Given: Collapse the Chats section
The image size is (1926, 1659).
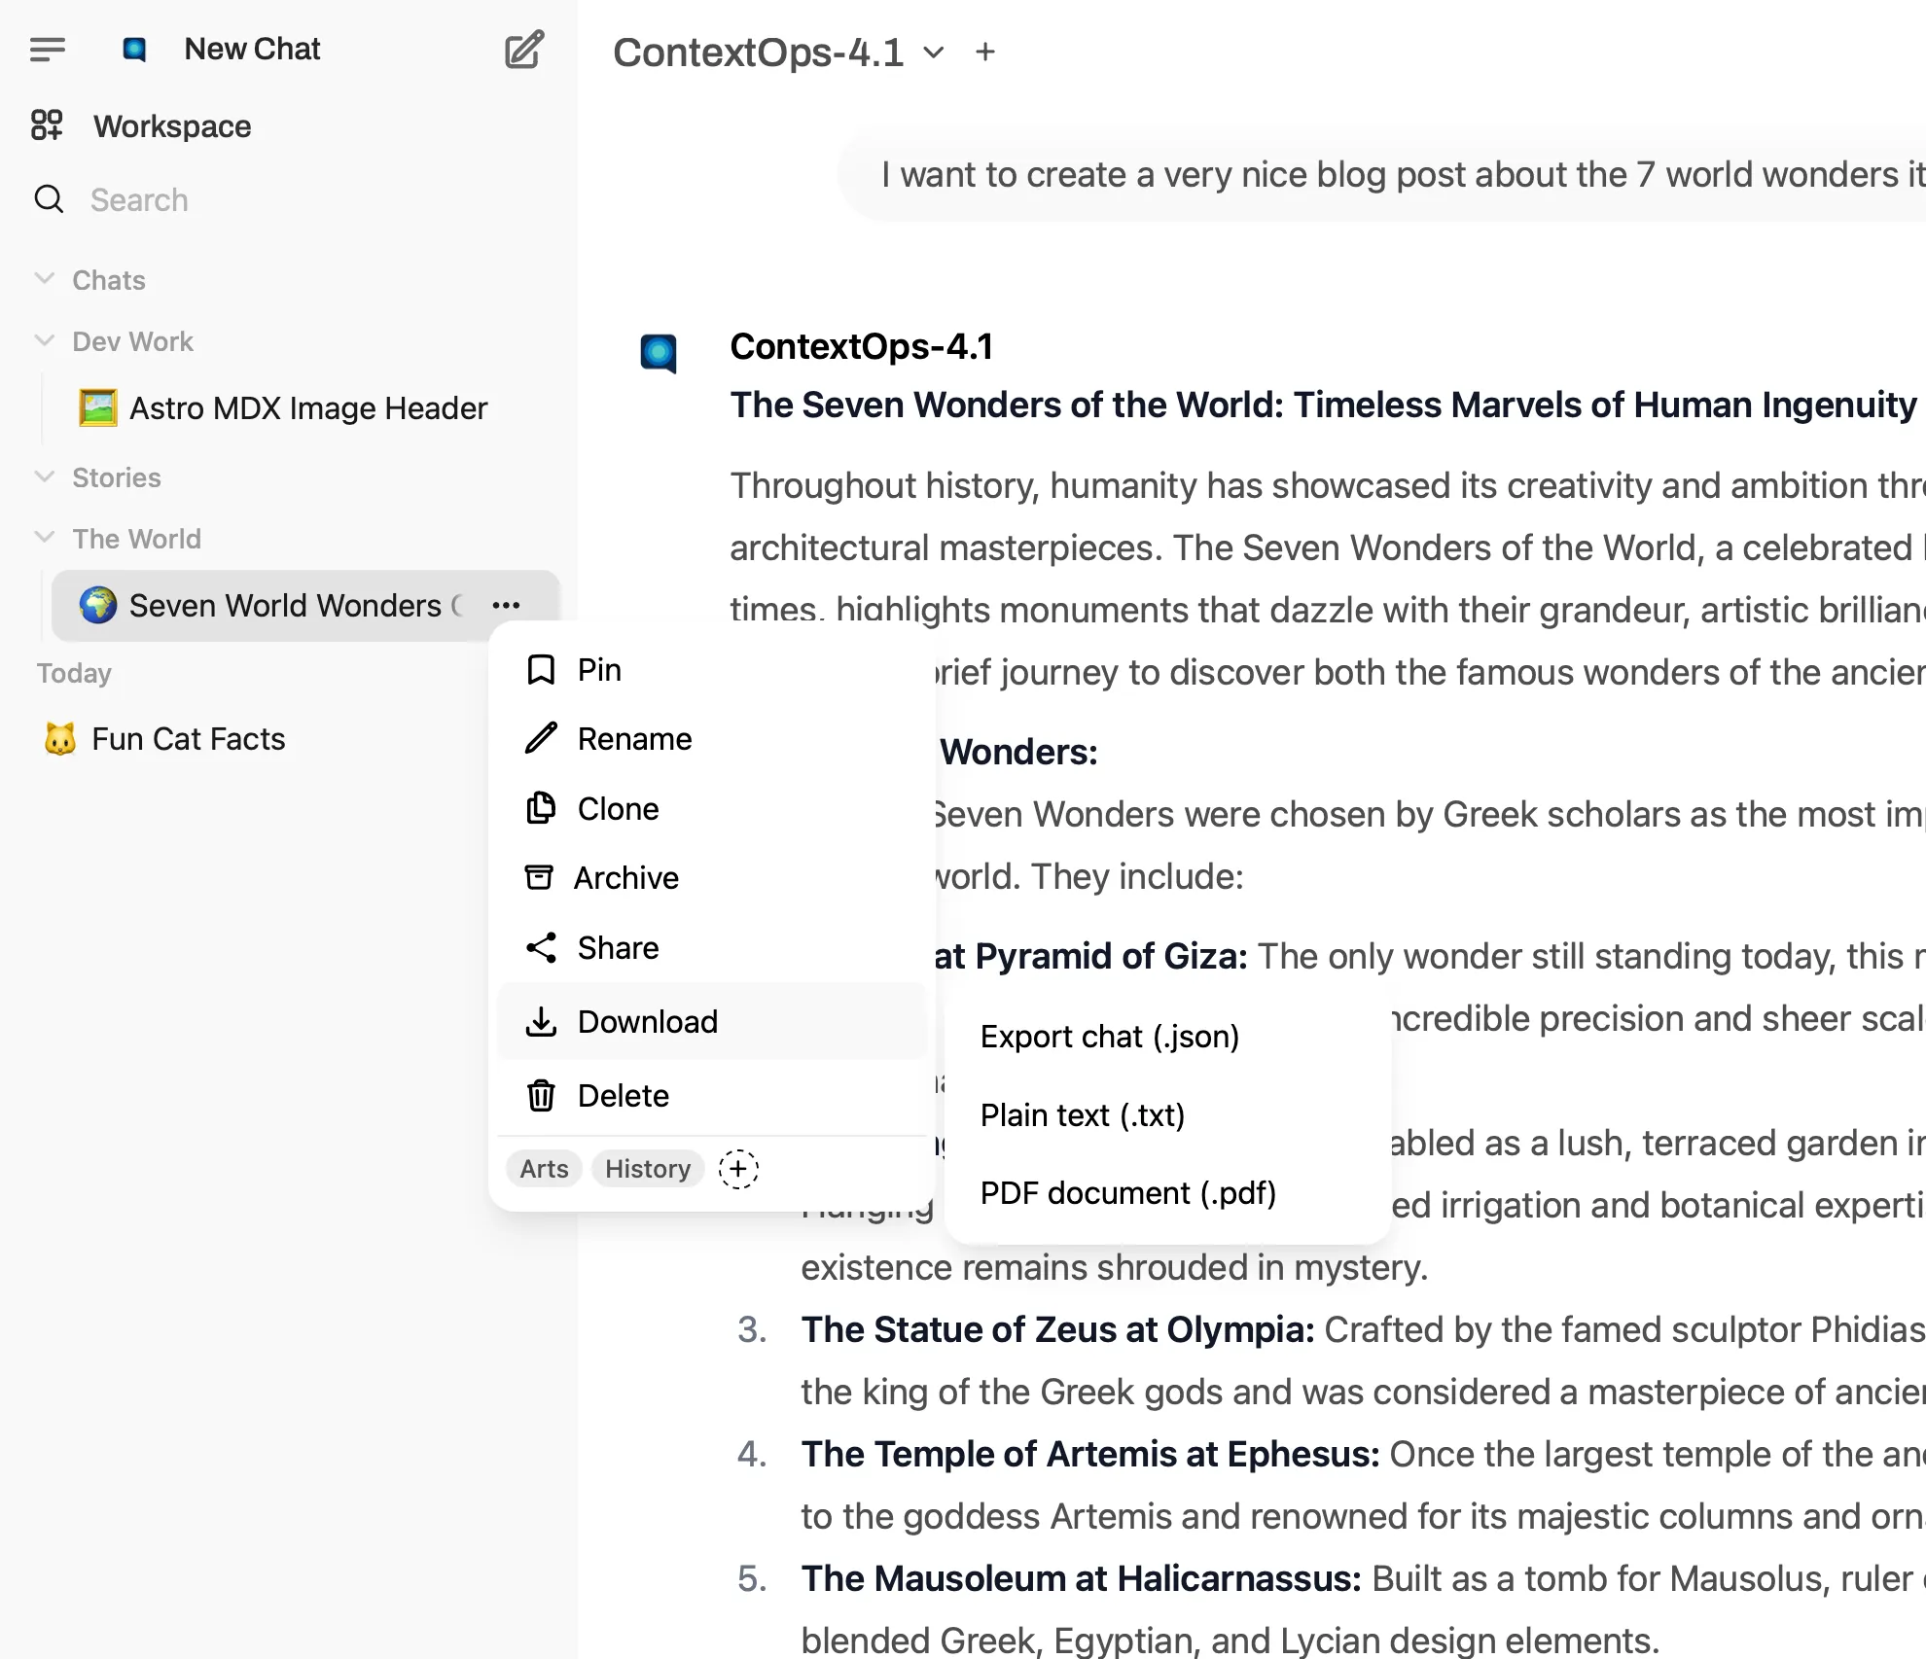Looking at the screenshot, I should tap(45, 280).
